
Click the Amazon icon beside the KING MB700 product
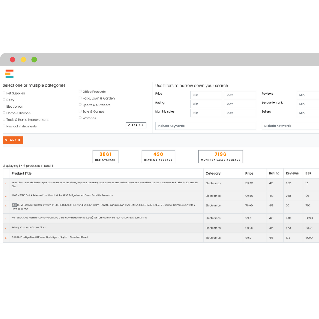[x=6, y=196]
